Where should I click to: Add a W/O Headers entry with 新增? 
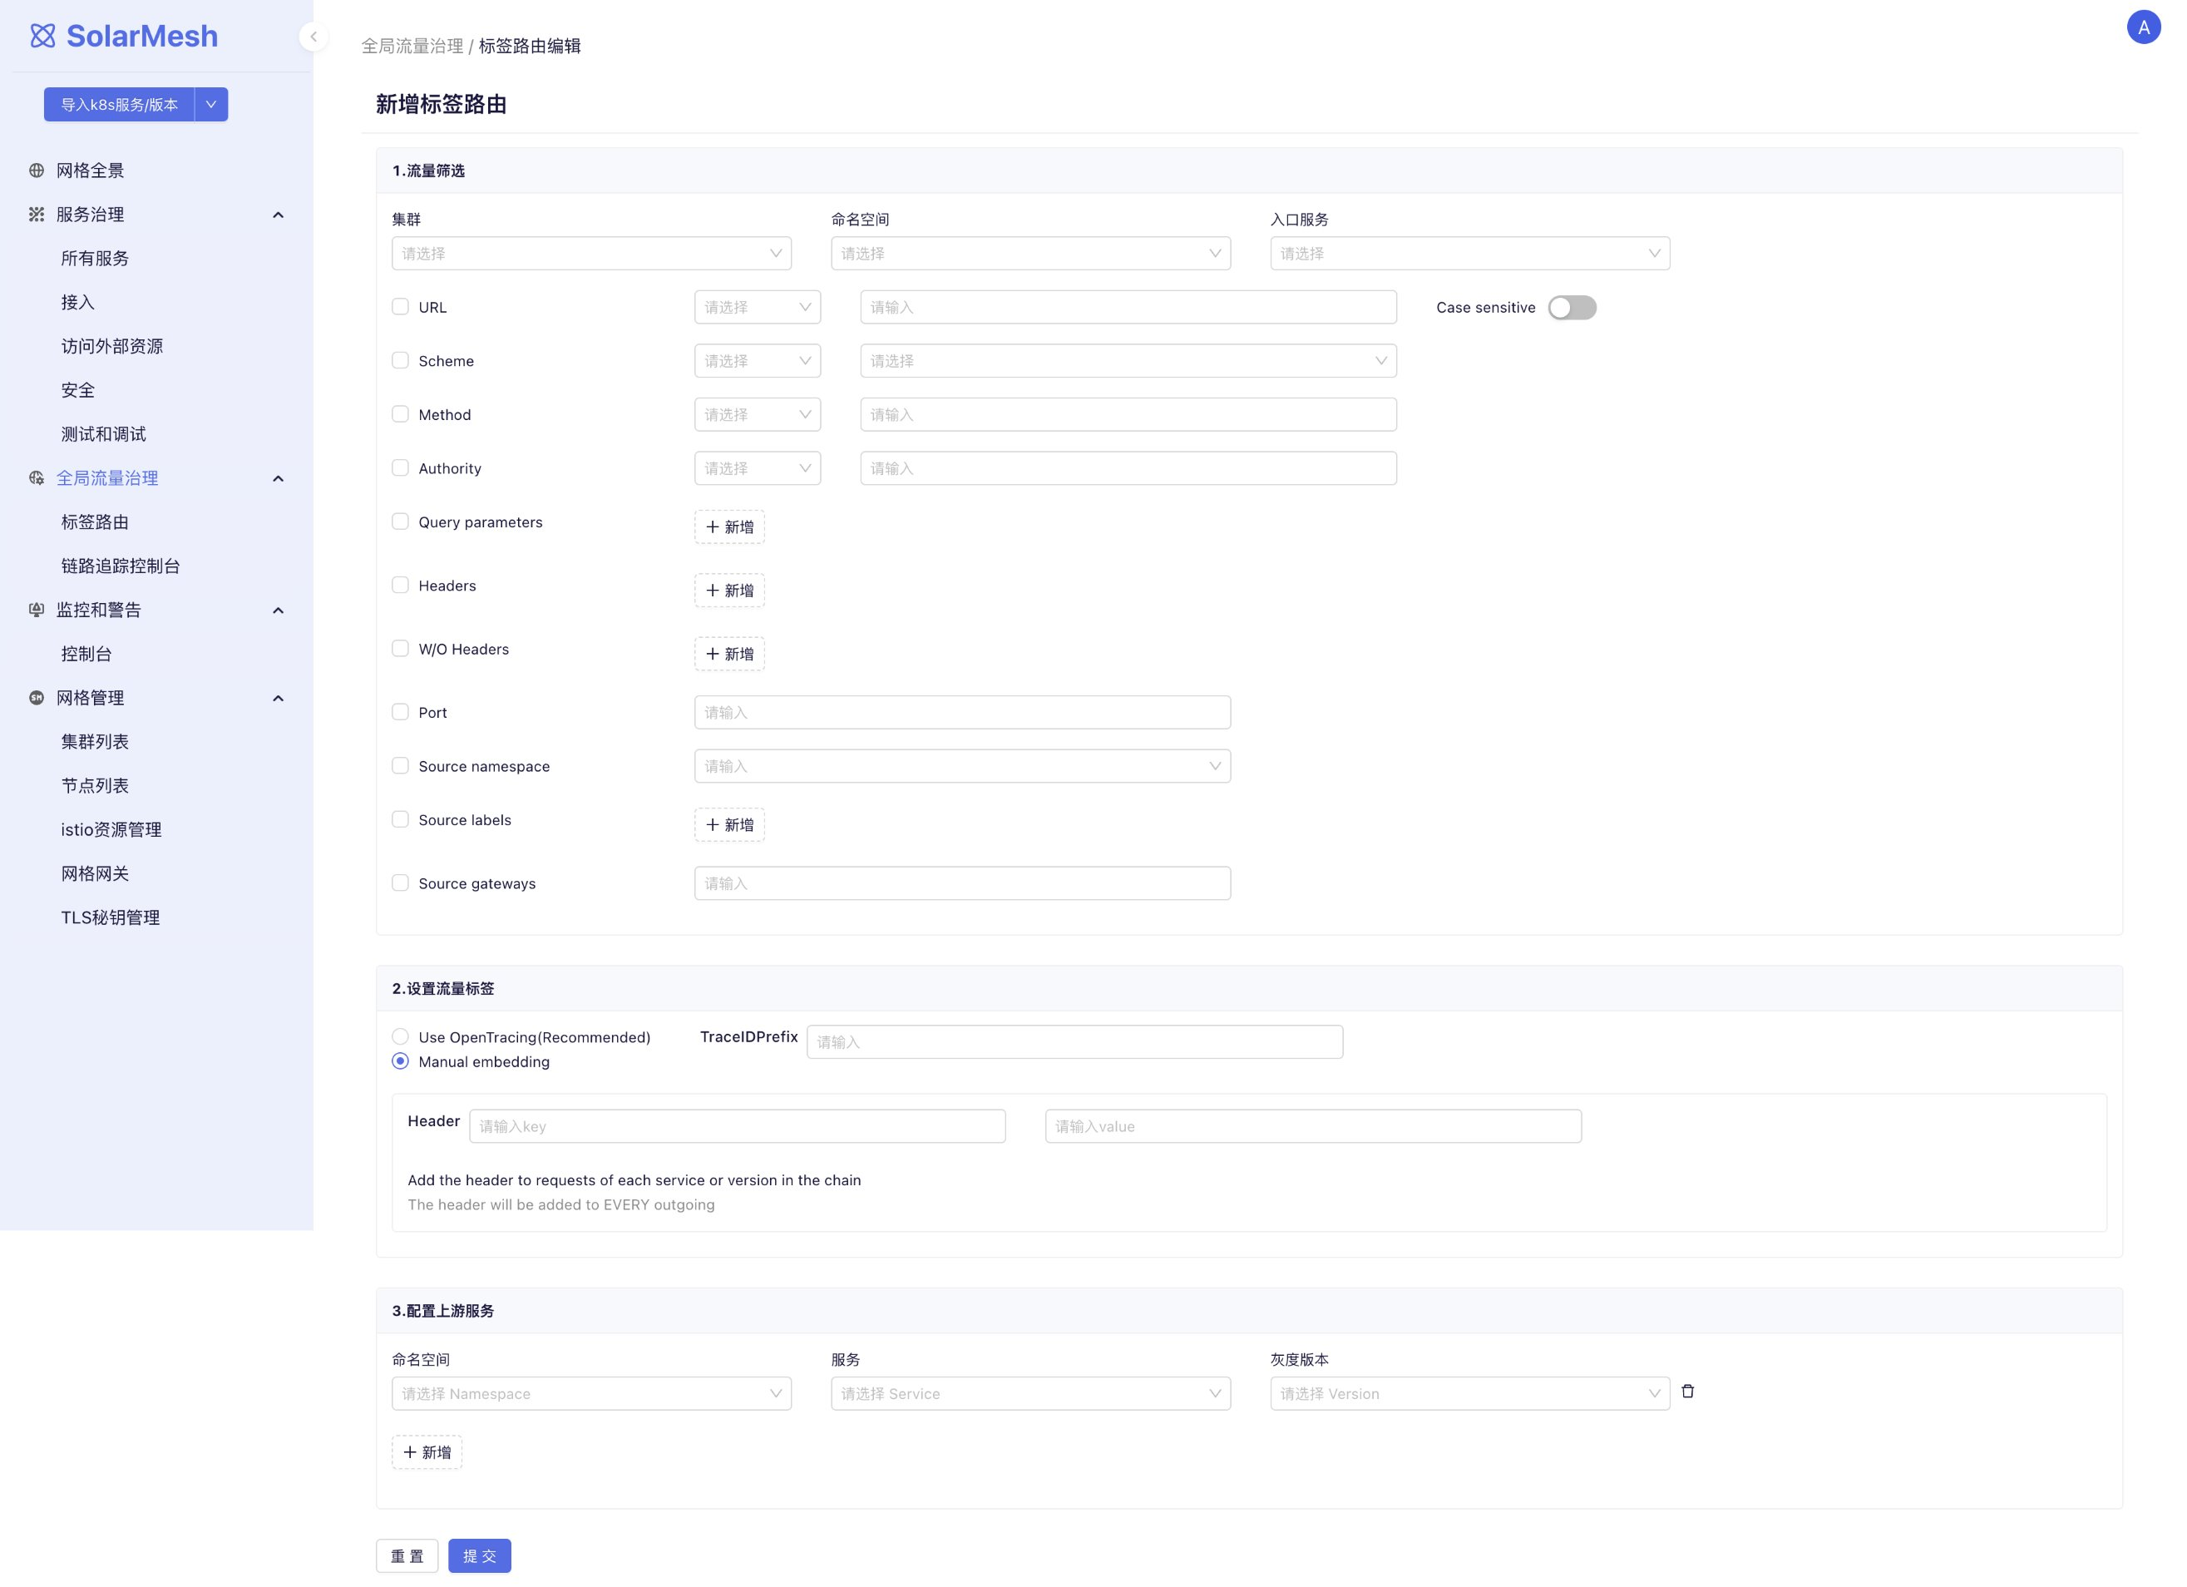pos(729,654)
